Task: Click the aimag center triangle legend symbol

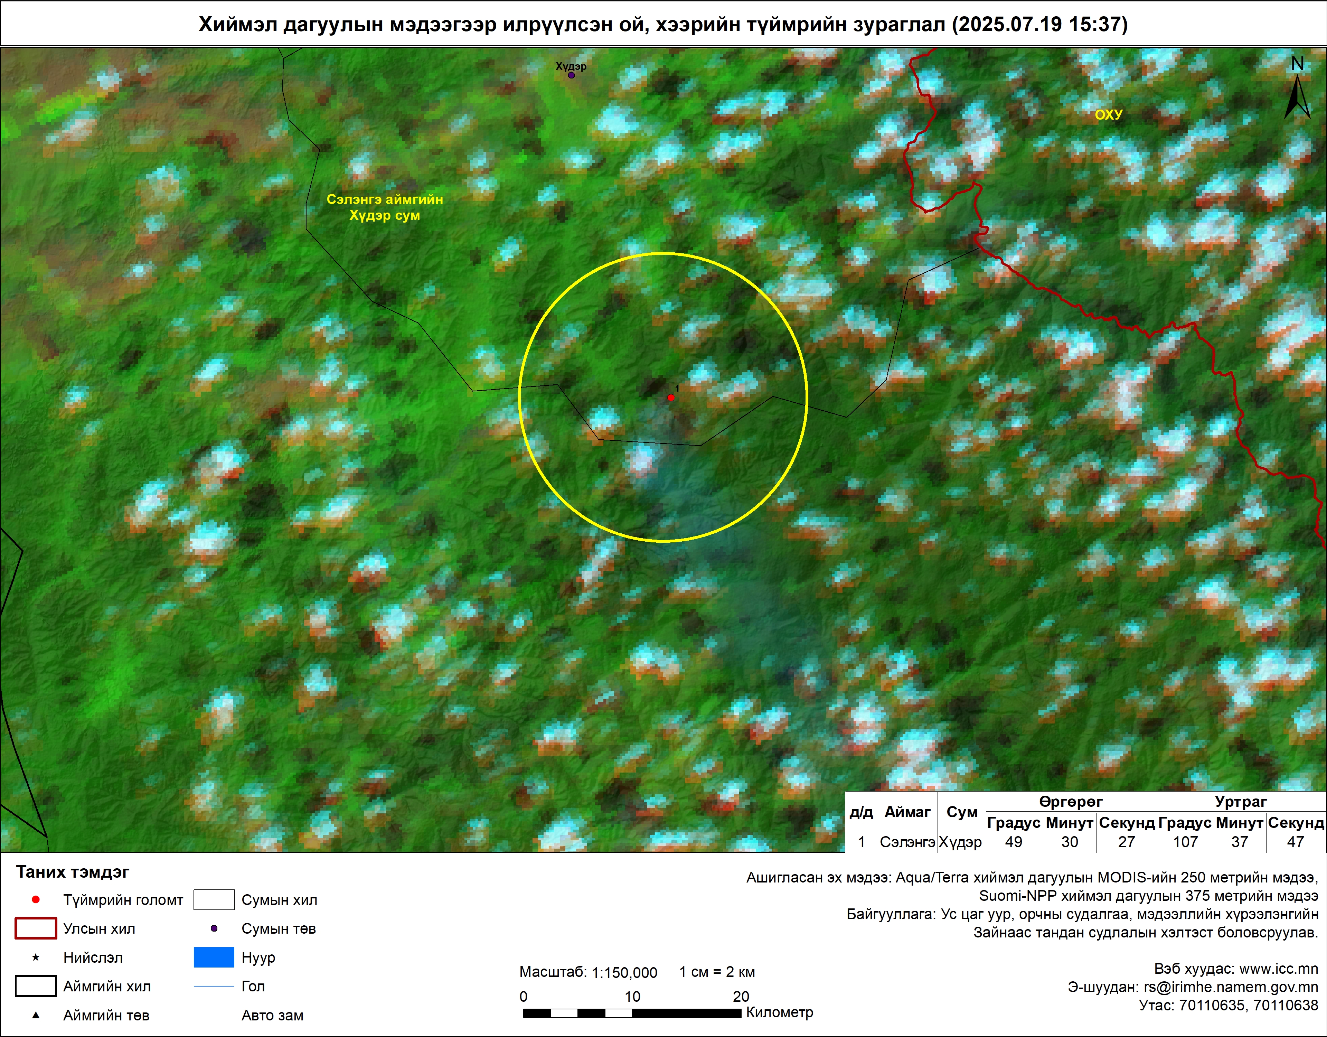Action: pyautogui.click(x=36, y=1015)
